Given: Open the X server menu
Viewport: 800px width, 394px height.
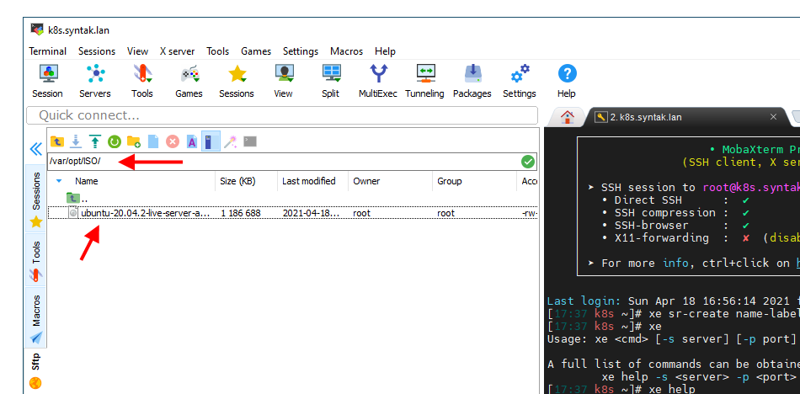Looking at the screenshot, I should coord(177,51).
